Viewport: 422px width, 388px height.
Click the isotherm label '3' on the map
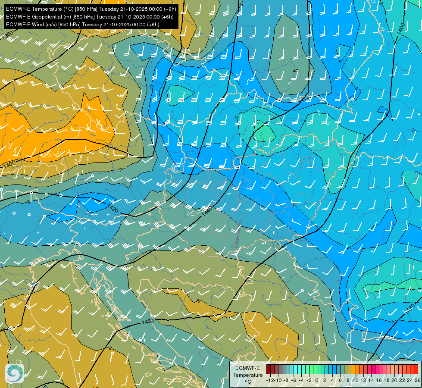(x=237, y=117)
